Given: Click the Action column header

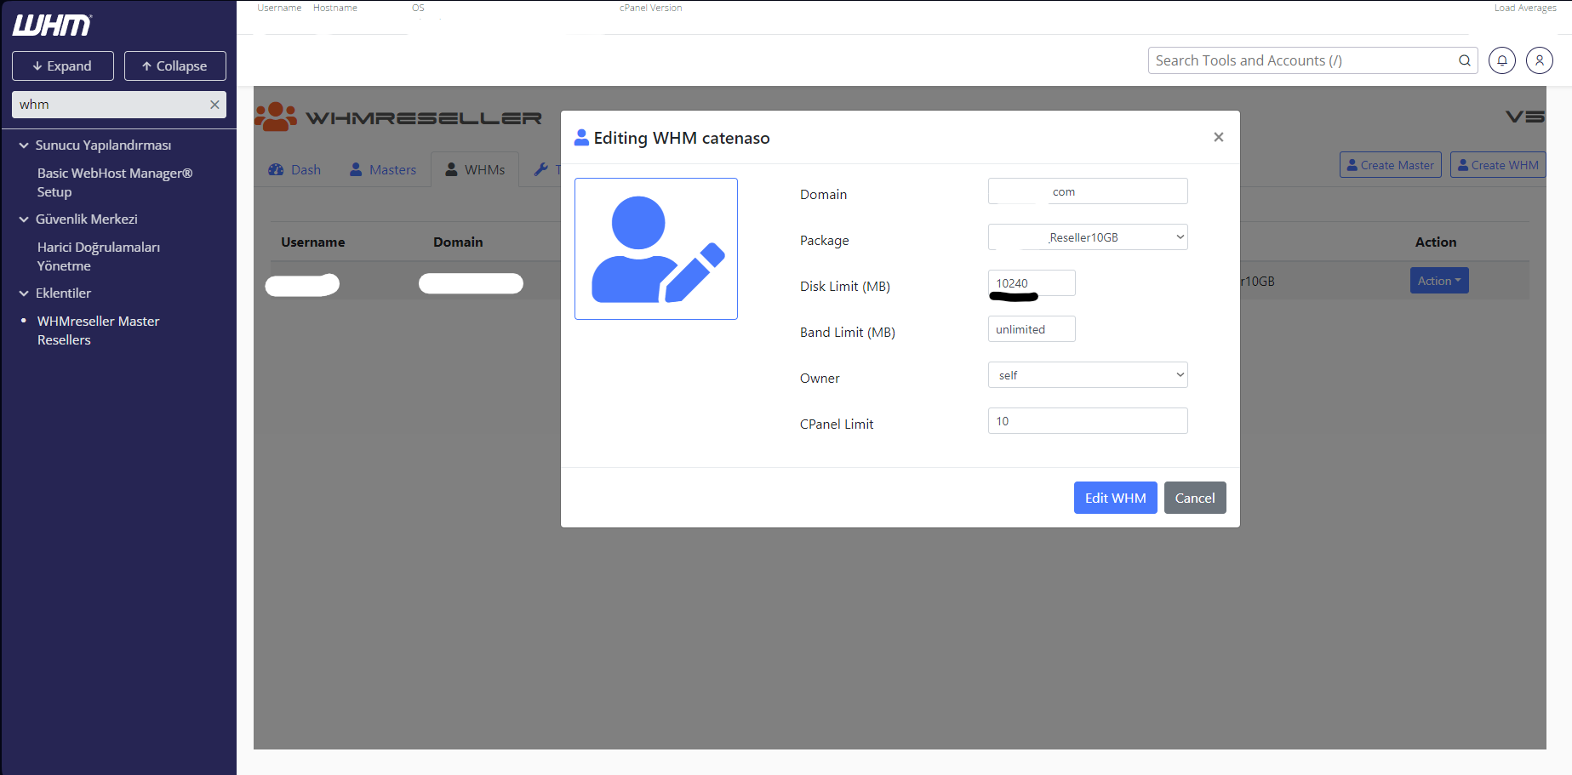Looking at the screenshot, I should coord(1436,242).
